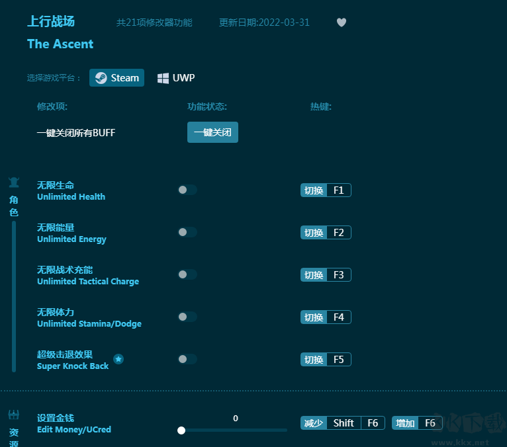Click the 角色 sidebar section label

point(14,206)
